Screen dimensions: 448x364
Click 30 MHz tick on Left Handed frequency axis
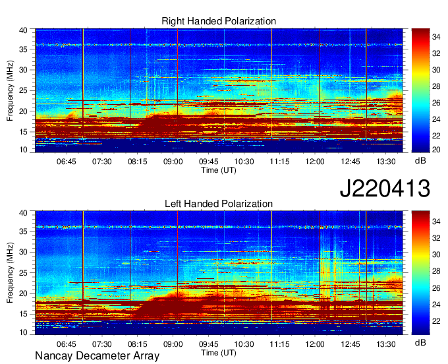click(x=23, y=252)
